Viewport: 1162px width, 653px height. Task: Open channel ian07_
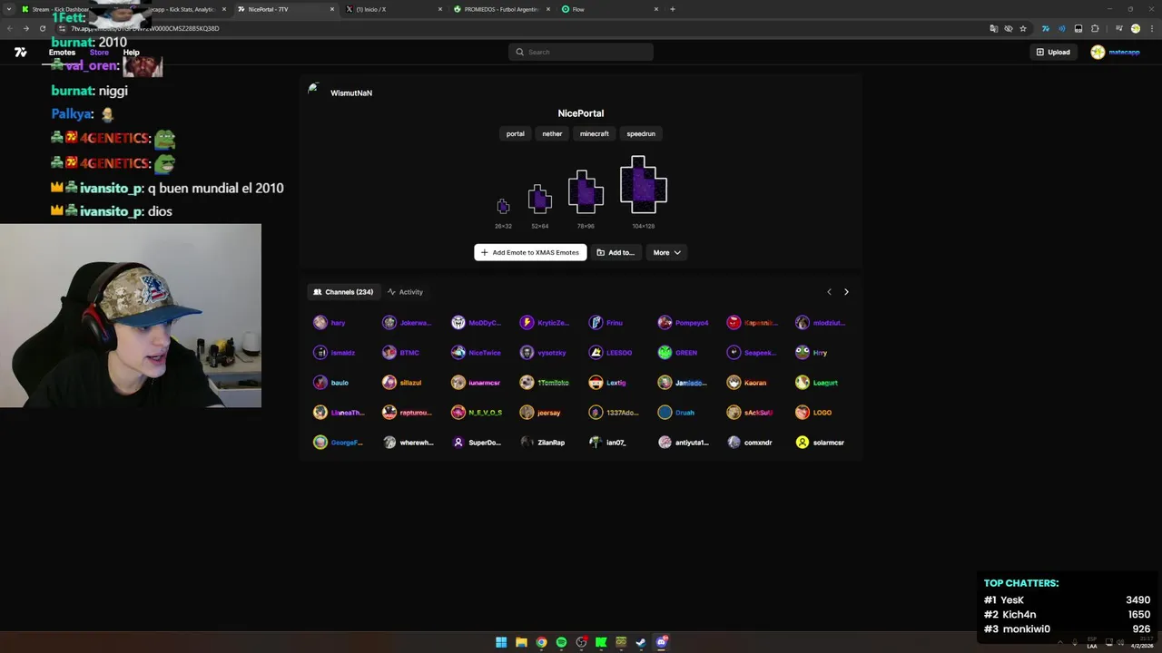tap(608, 443)
